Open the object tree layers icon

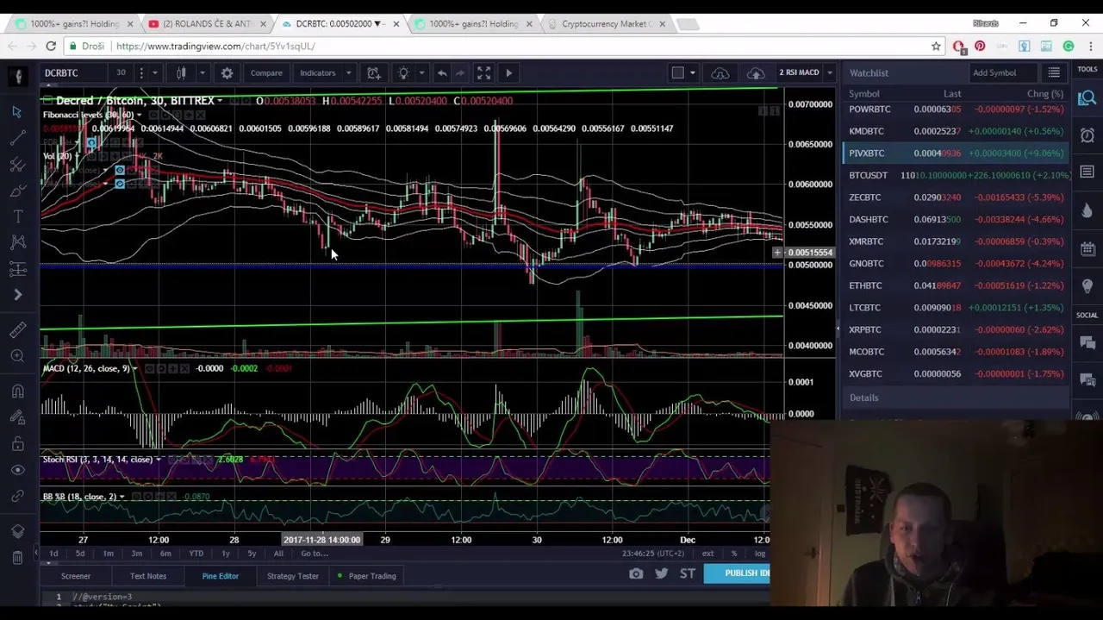[17, 531]
